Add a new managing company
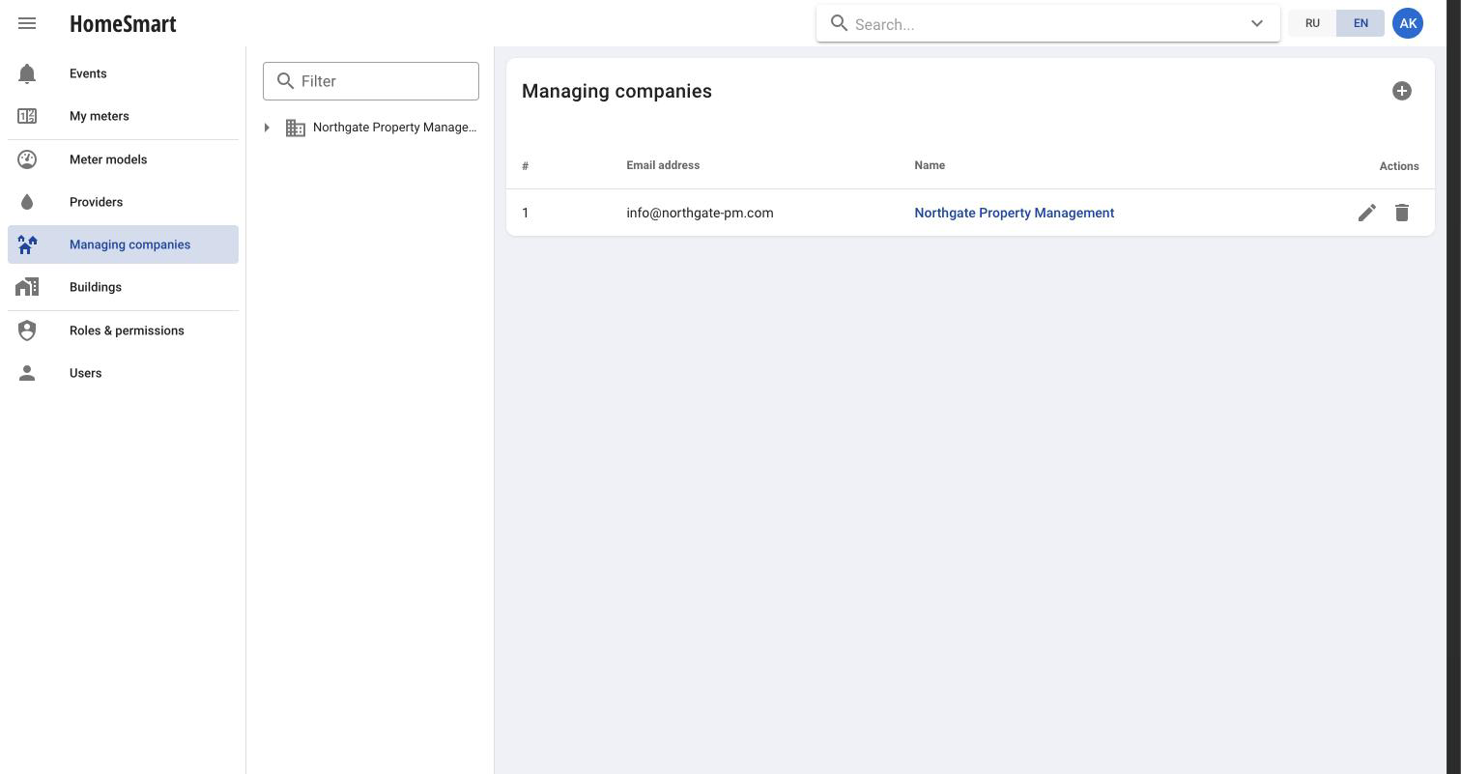The width and height of the screenshot is (1461, 774). click(1402, 91)
